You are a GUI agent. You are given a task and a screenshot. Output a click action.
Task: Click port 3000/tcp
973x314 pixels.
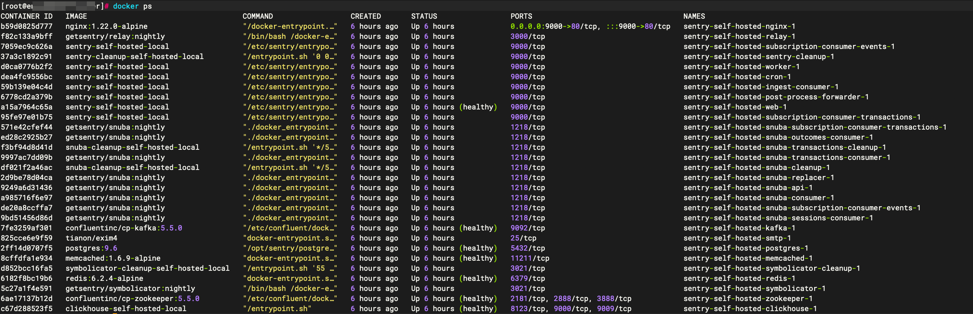point(528,36)
